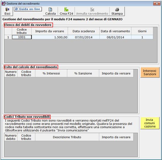Click the window title bar app icon
The height and width of the screenshot is (160, 162).
4,4
